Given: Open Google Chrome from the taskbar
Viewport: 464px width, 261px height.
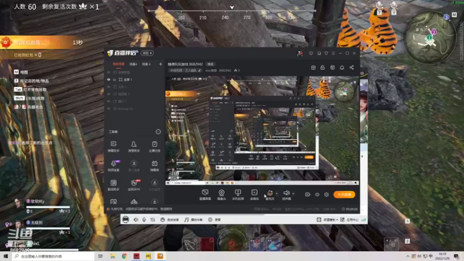Looking at the screenshot, I should click(124, 256).
